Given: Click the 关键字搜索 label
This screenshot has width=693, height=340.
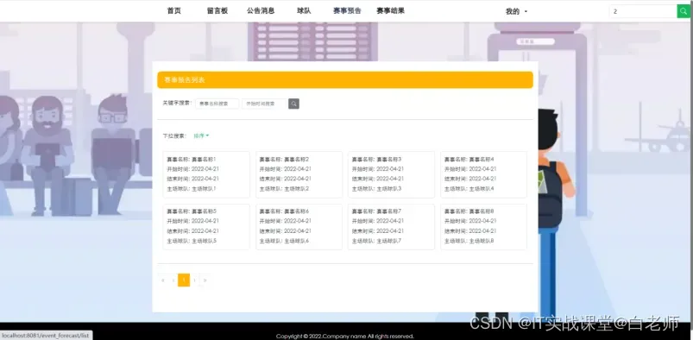Looking at the screenshot, I should point(177,103).
